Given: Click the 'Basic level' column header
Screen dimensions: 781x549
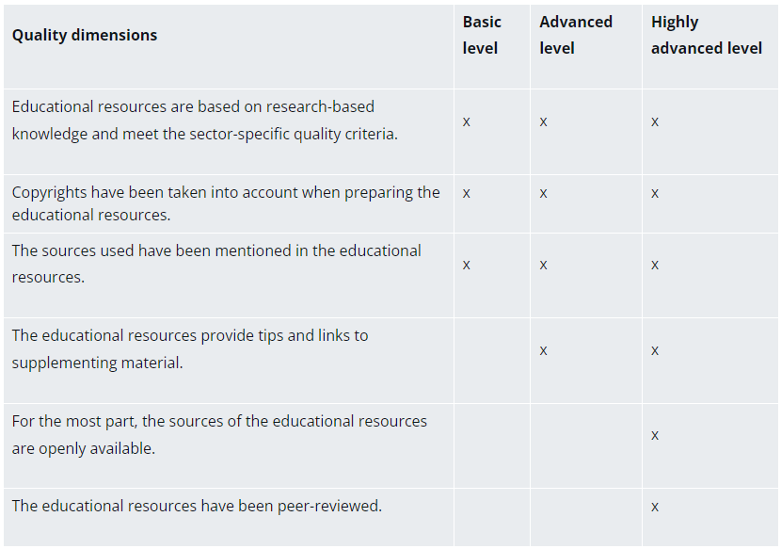Looking at the screenshot, I should (482, 35).
